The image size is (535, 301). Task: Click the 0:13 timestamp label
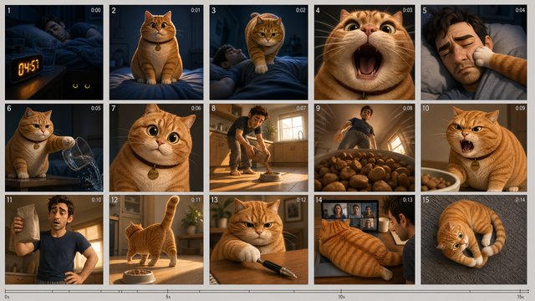[407, 200]
